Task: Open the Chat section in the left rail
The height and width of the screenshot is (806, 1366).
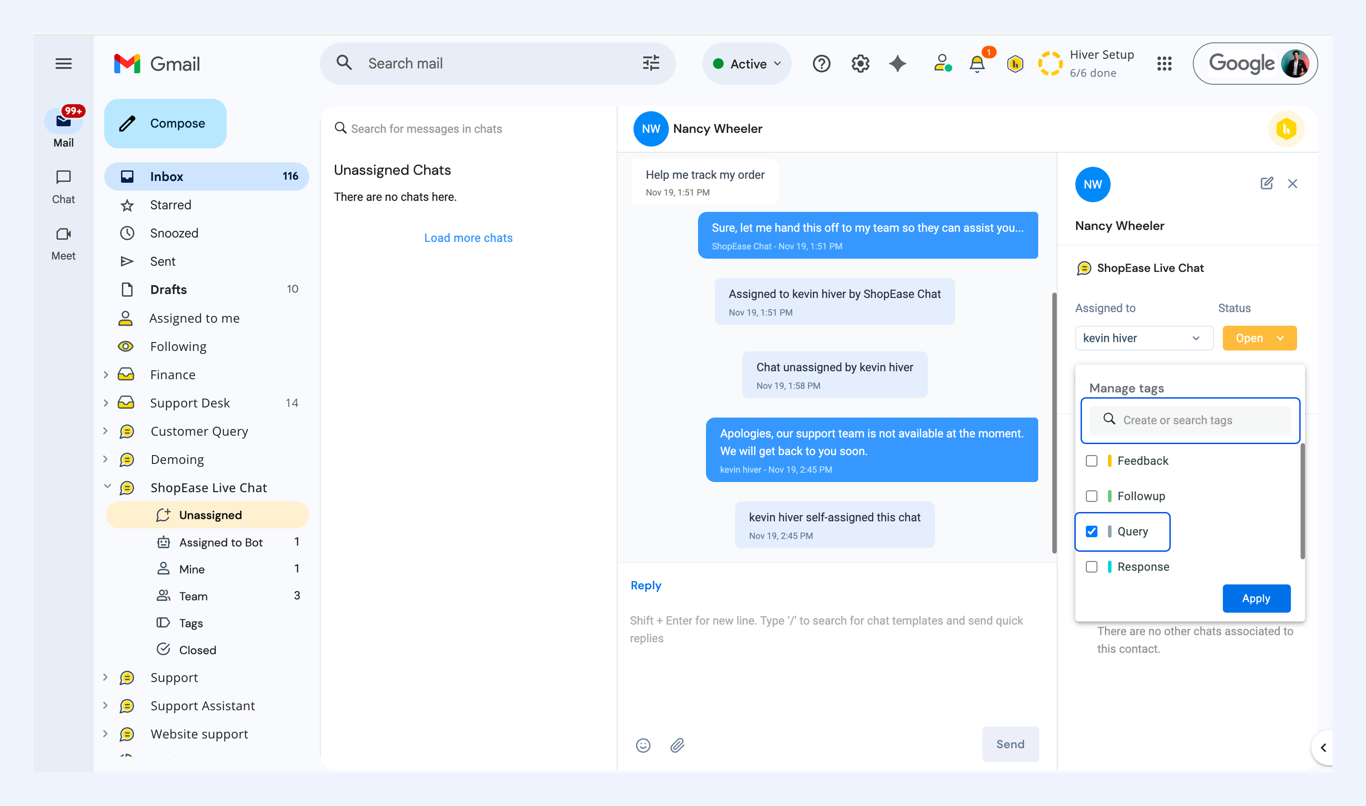Action: click(x=64, y=187)
